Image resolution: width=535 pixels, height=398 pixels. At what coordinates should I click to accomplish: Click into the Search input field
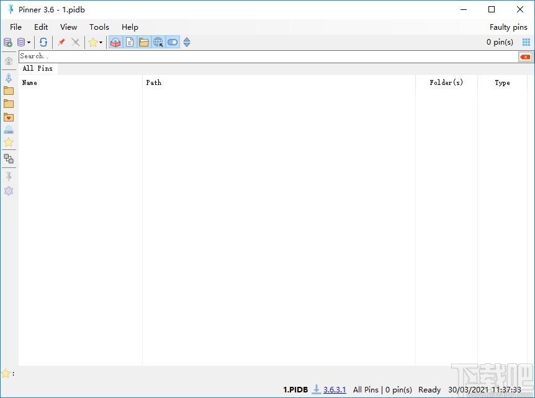point(267,56)
